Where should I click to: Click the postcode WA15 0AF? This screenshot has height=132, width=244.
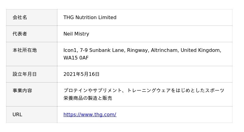(x=76, y=58)
